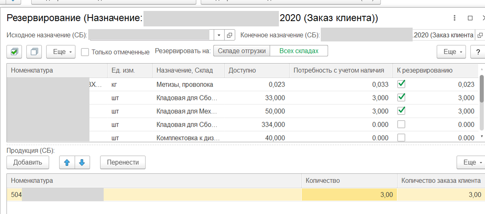The width and height of the screenshot is (485, 214).
Task: Click the Перенести button
Action: pyautogui.click(x=123, y=162)
